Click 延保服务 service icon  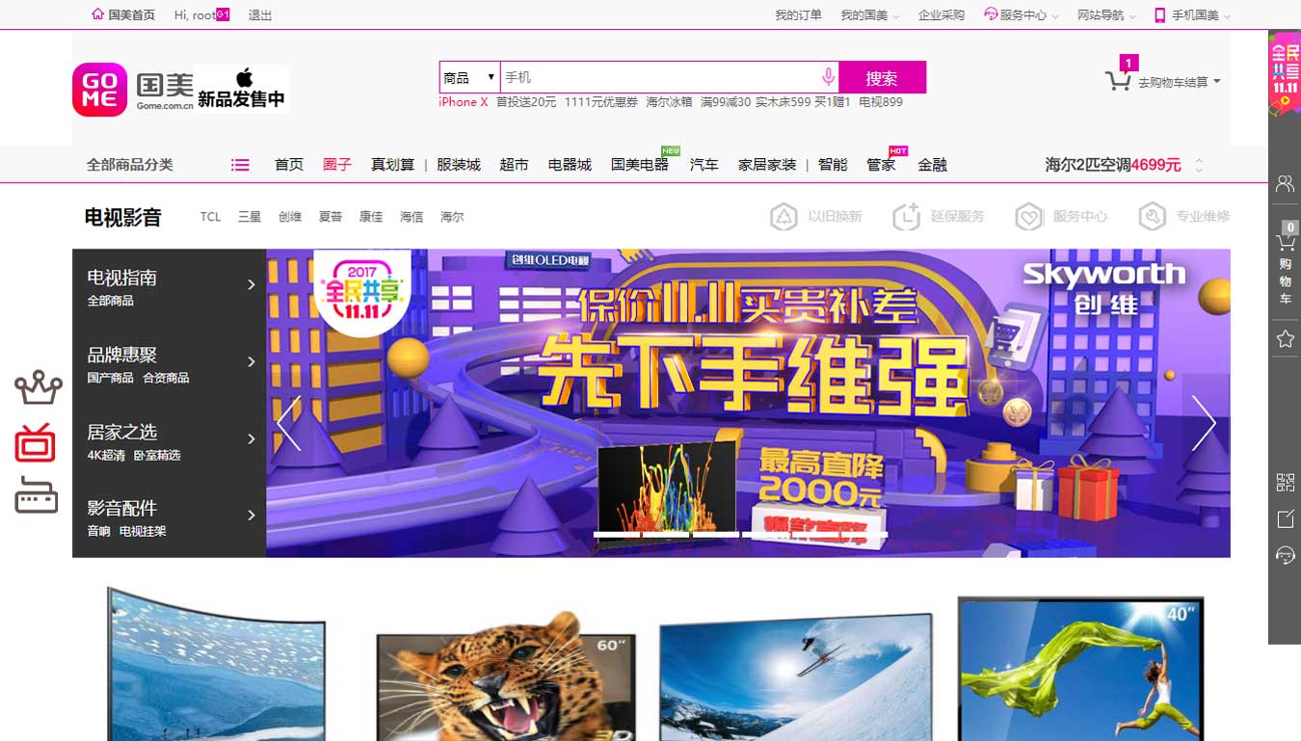coord(906,217)
